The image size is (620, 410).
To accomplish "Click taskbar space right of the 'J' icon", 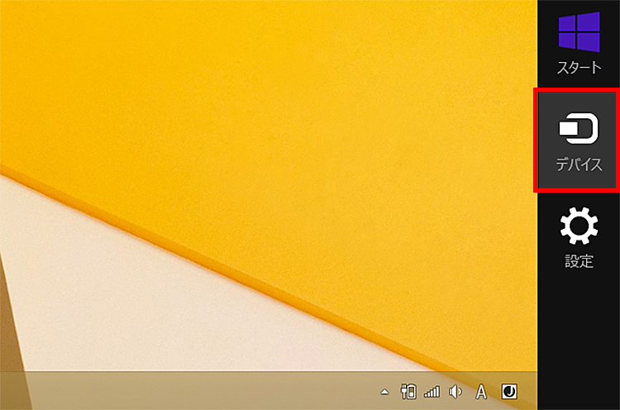I will pos(528,392).
